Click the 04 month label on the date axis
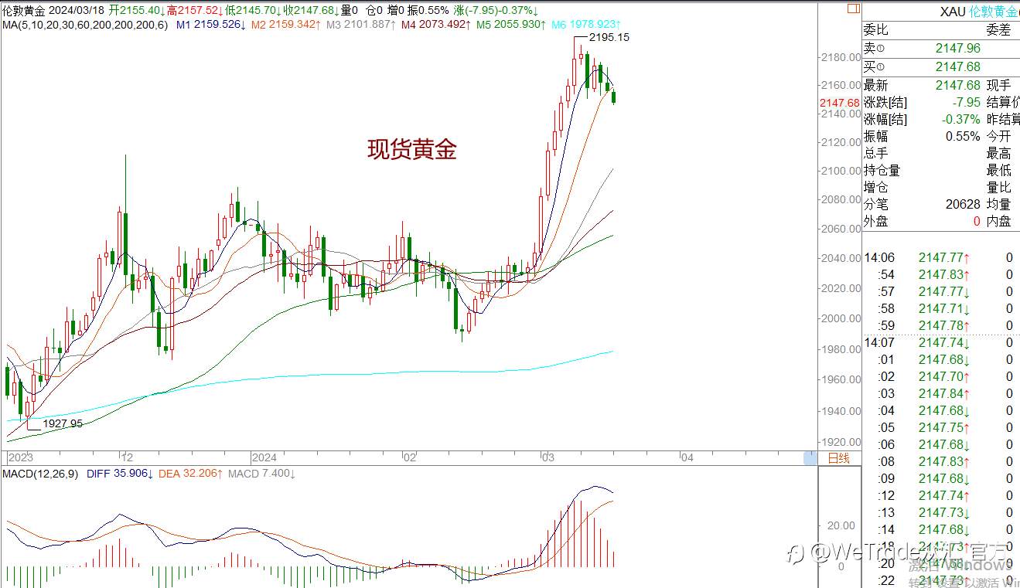1020x588 pixels. click(x=687, y=457)
